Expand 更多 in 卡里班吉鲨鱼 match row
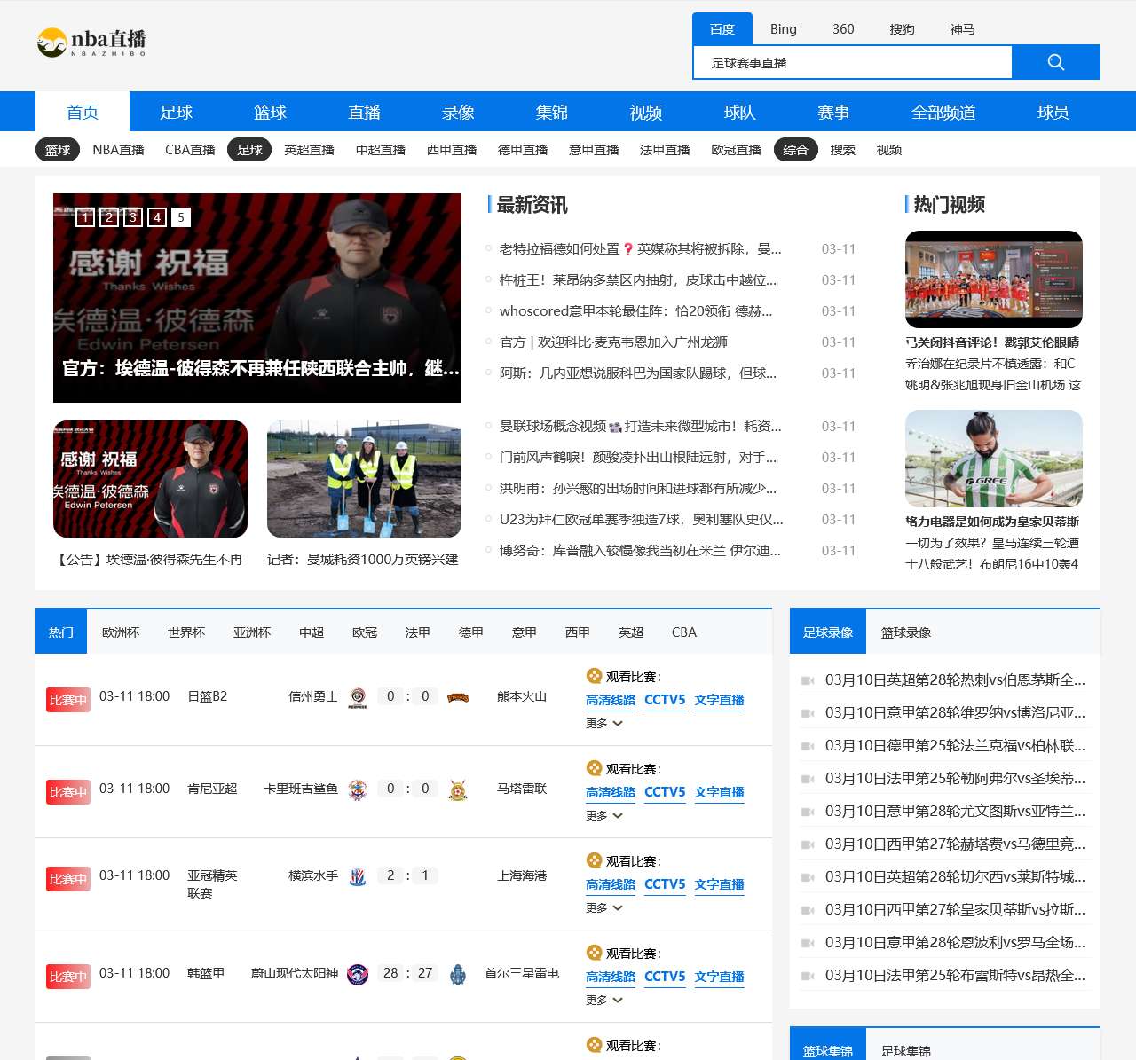The width and height of the screenshot is (1136, 1060). point(604,816)
